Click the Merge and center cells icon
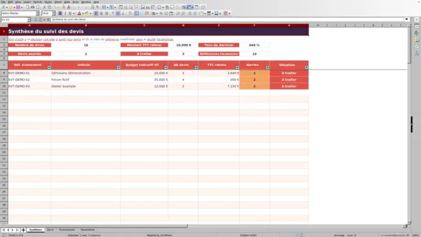Screen dimensions: 421x237 pyautogui.click(x=136, y=13)
